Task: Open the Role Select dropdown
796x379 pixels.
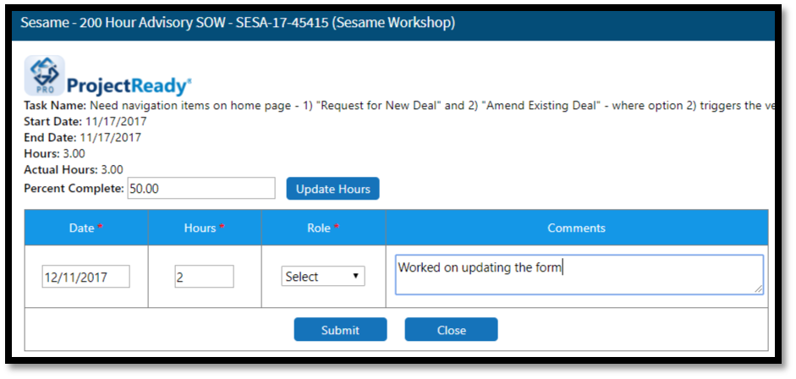Action: [x=323, y=277]
